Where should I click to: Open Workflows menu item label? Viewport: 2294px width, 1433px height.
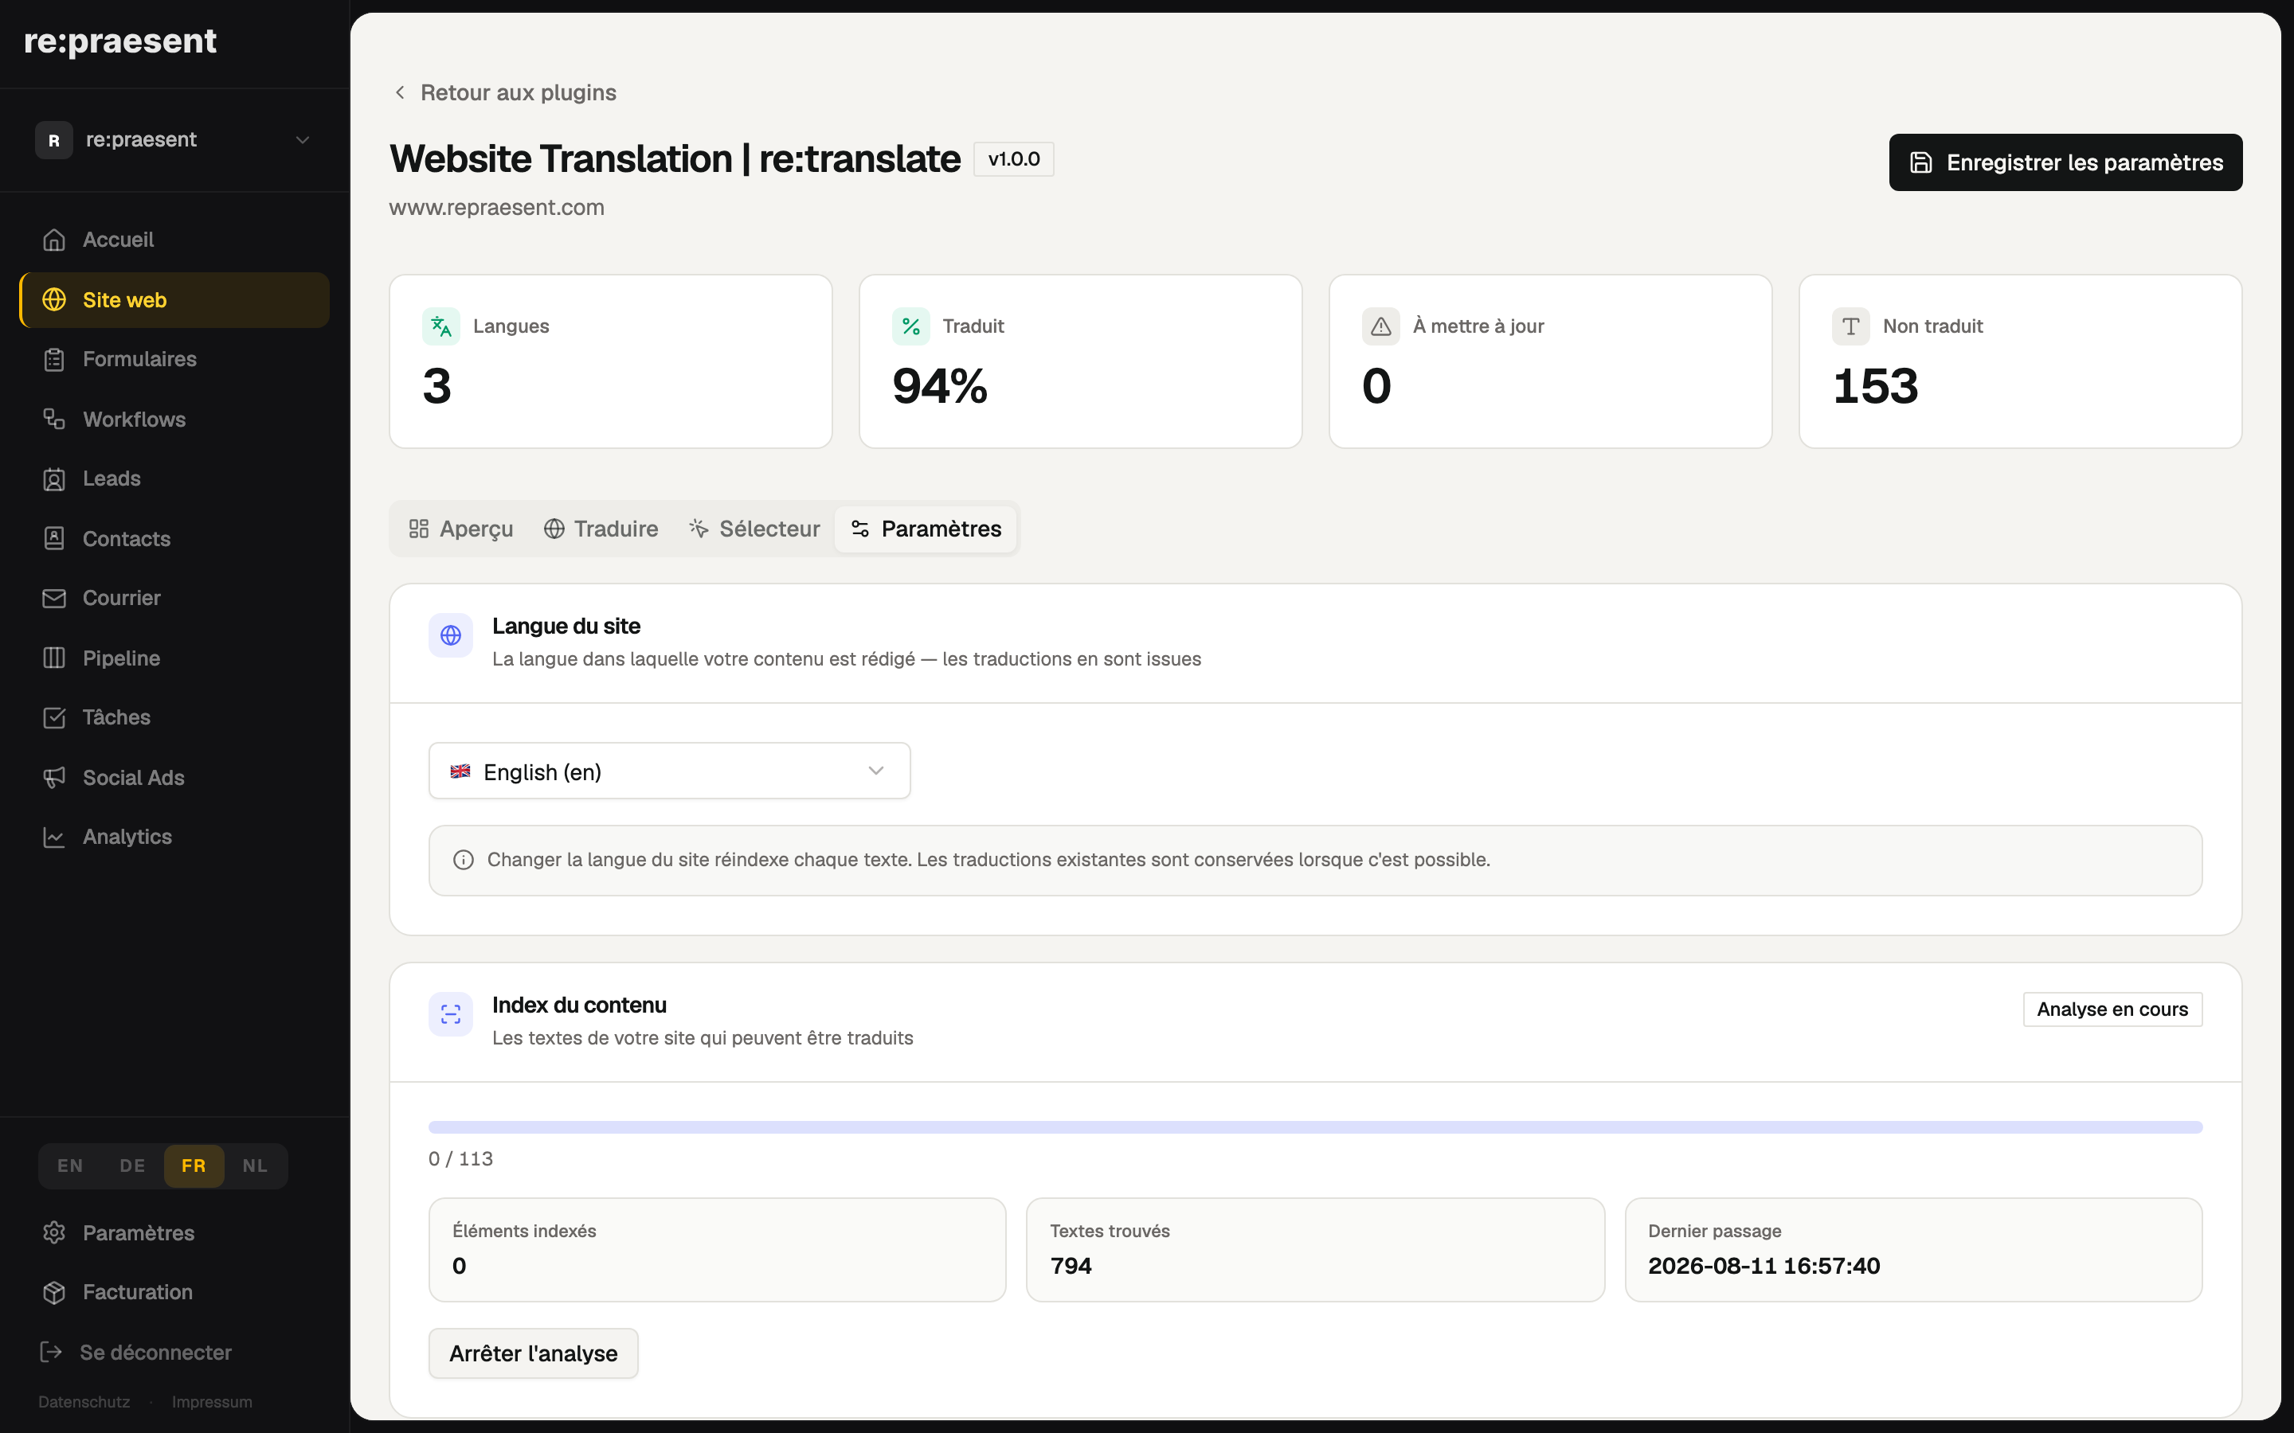click(135, 419)
